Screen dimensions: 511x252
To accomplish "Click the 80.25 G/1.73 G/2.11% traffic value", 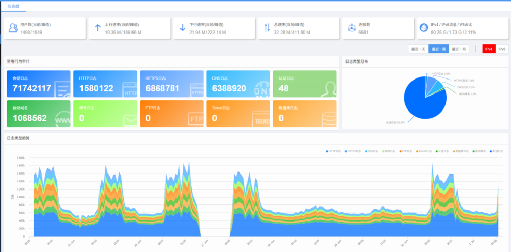I will pos(453,33).
